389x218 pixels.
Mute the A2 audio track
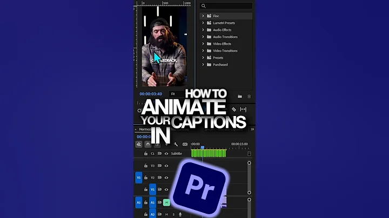point(166,214)
